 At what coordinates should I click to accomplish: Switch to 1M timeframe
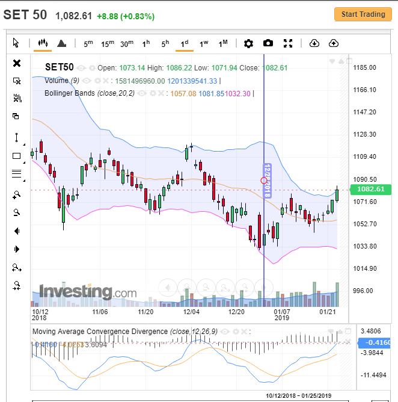click(x=223, y=43)
